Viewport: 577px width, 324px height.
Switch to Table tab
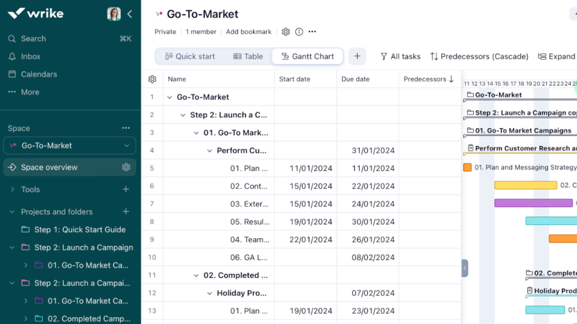click(248, 56)
